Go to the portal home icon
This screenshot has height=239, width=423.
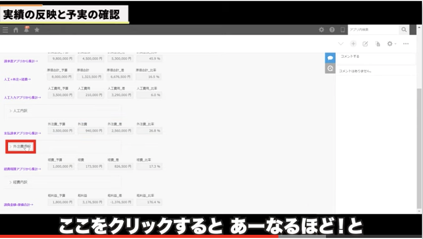(16, 30)
